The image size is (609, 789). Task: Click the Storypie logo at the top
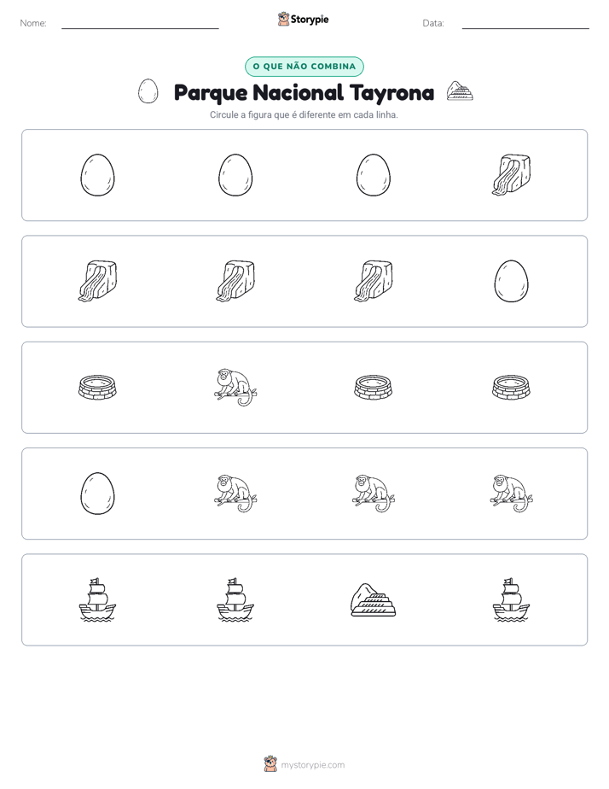(x=303, y=19)
